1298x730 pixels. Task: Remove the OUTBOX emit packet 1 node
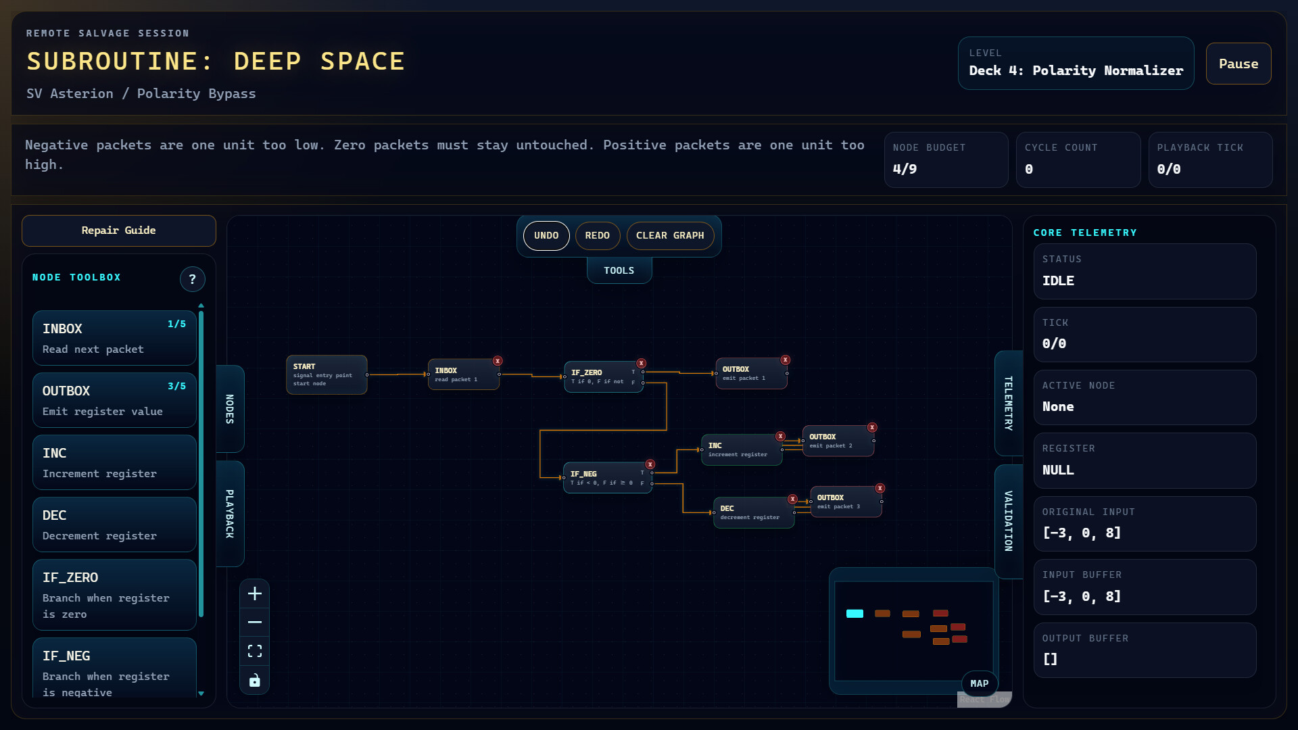786,360
